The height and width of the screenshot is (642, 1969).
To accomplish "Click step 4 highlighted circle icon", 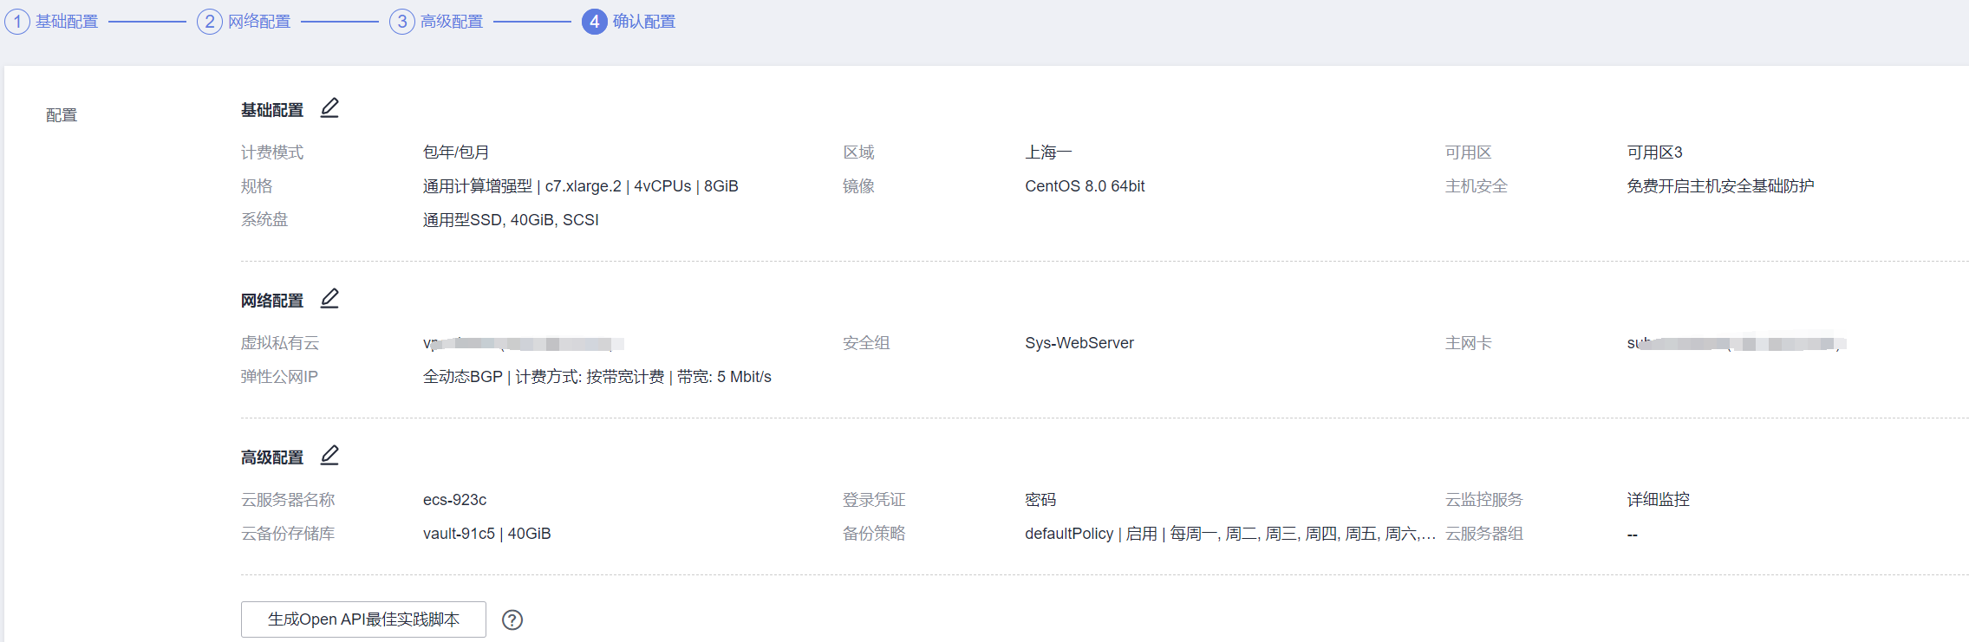I will coord(594,22).
